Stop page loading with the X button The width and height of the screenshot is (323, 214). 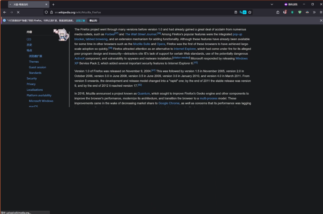pyautogui.click(x=18, y=12)
